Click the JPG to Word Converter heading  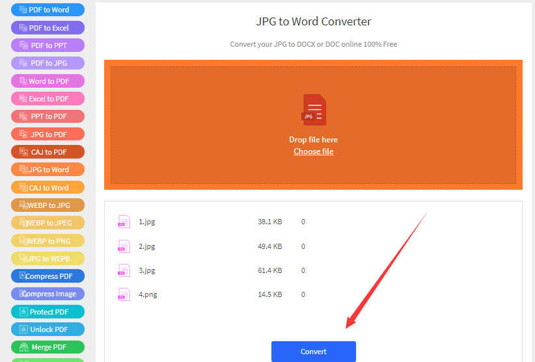[314, 21]
